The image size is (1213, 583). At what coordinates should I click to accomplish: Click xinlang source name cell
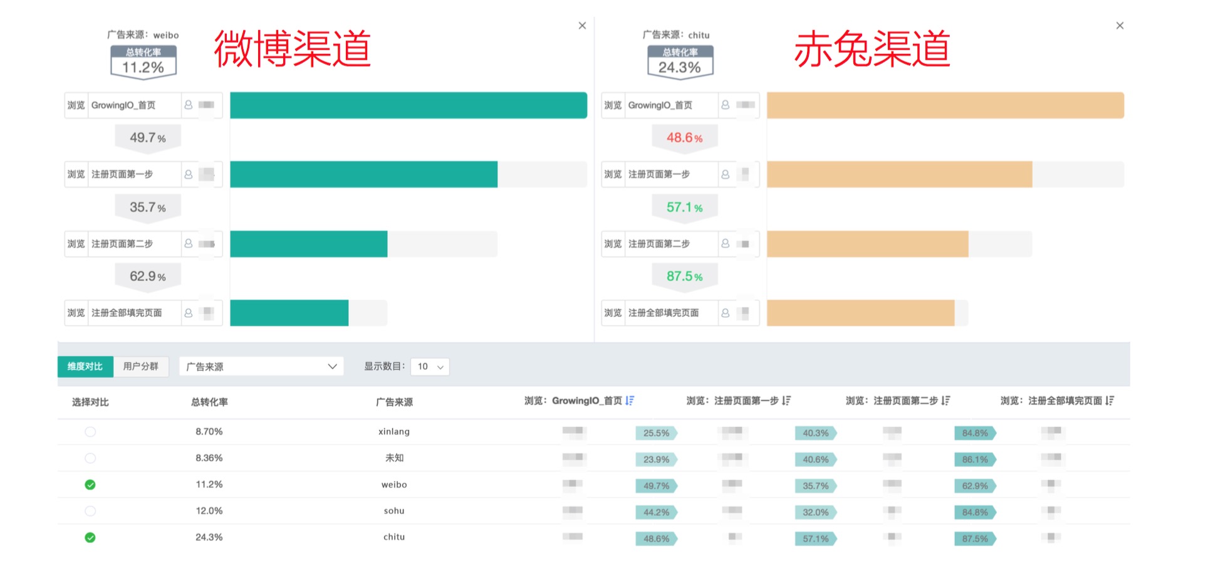(394, 432)
